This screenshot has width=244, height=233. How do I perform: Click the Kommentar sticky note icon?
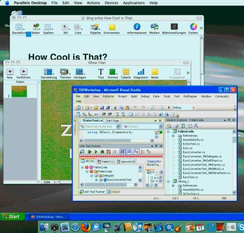(112, 27)
